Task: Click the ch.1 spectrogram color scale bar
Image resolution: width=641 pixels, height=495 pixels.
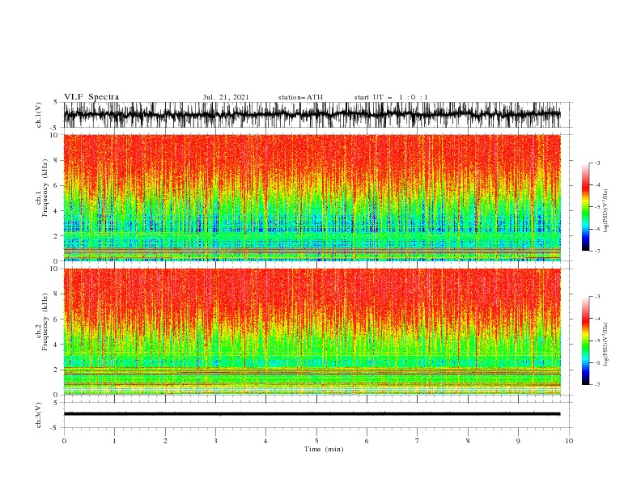Action: coord(585,207)
